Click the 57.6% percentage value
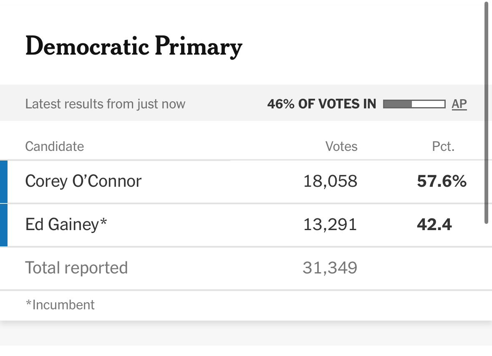 coord(442,181)
